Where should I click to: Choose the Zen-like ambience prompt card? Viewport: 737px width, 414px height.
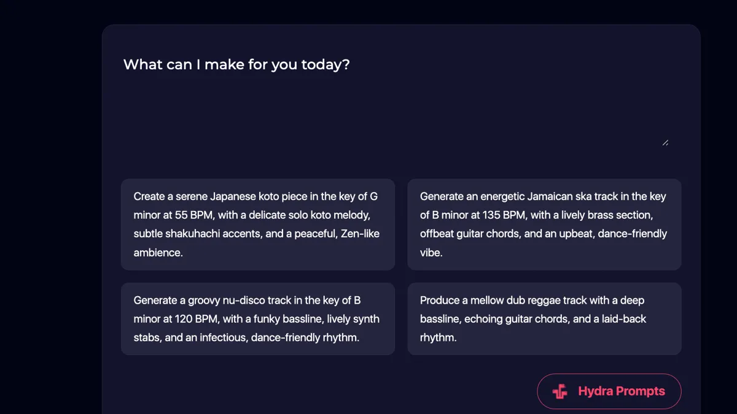pos(258,224)
